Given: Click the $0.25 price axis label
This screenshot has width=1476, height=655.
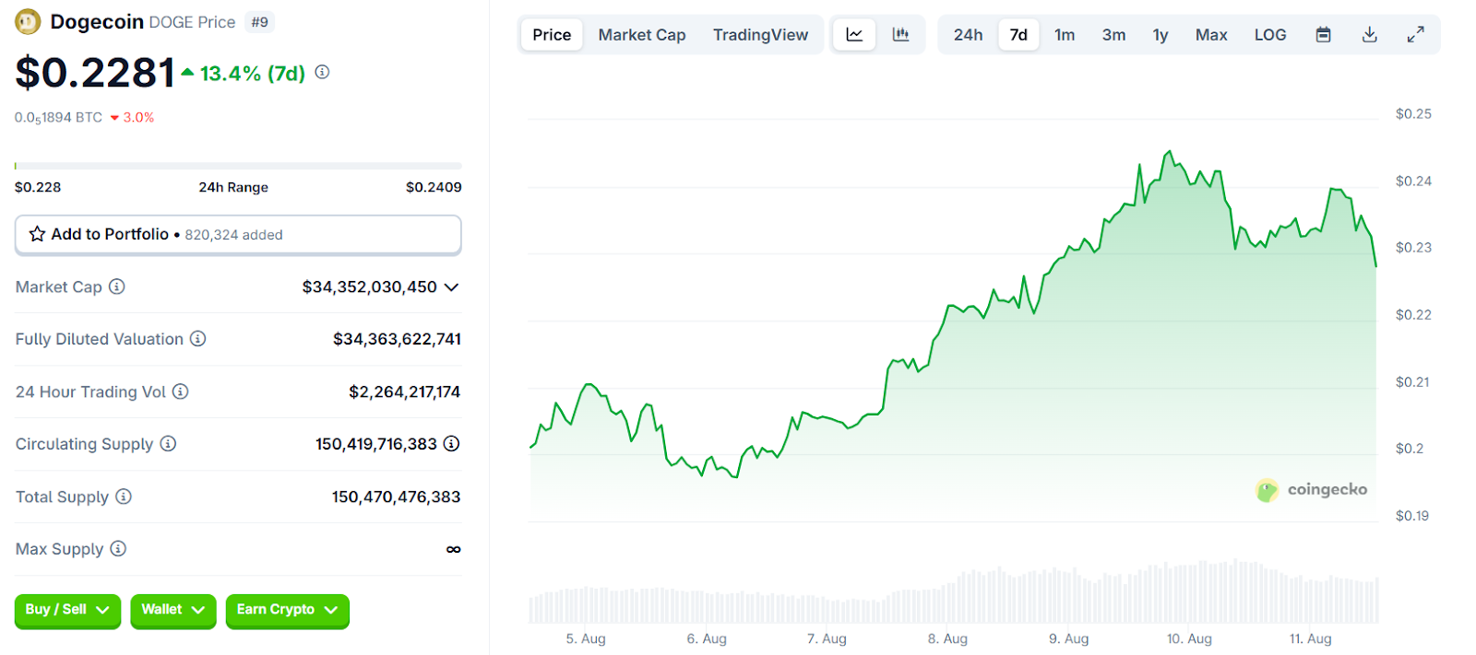Looking at the screenshot, I should click(x=1413, y=114).
